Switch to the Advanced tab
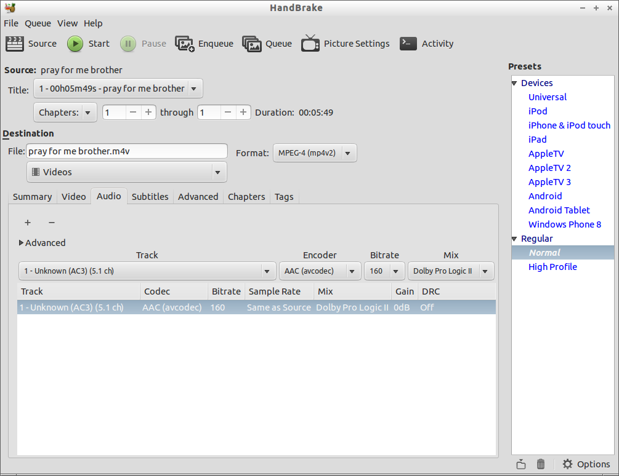619x476 pixels. tap(198, 197)
